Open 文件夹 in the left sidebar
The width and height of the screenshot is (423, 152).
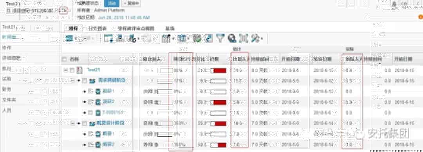[x=9, y=100]
